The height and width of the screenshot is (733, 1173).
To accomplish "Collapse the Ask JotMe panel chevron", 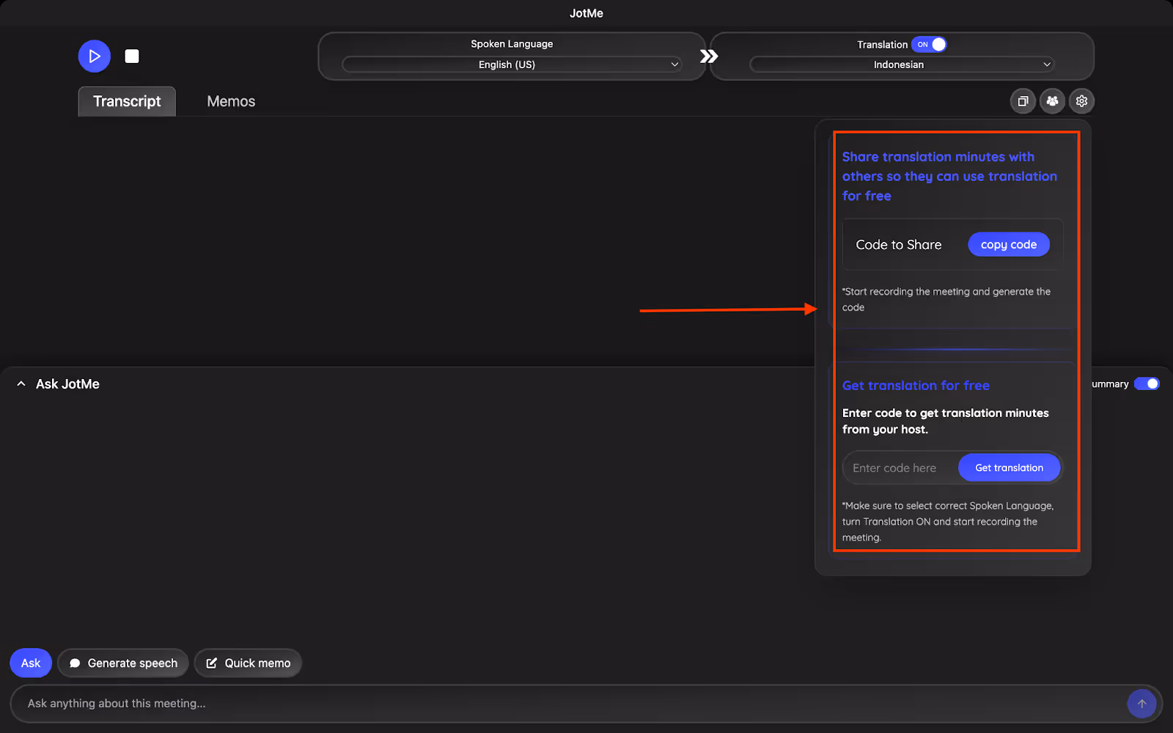I will tap(21, 384).
